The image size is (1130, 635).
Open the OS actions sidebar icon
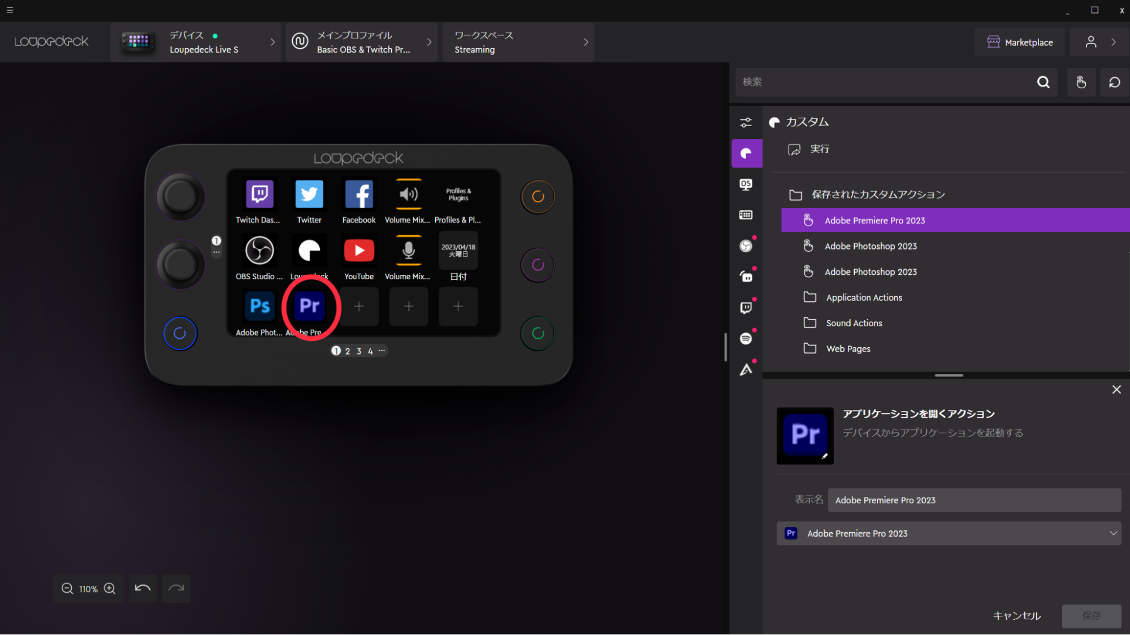pyautogui.click(x=746, y=184)
